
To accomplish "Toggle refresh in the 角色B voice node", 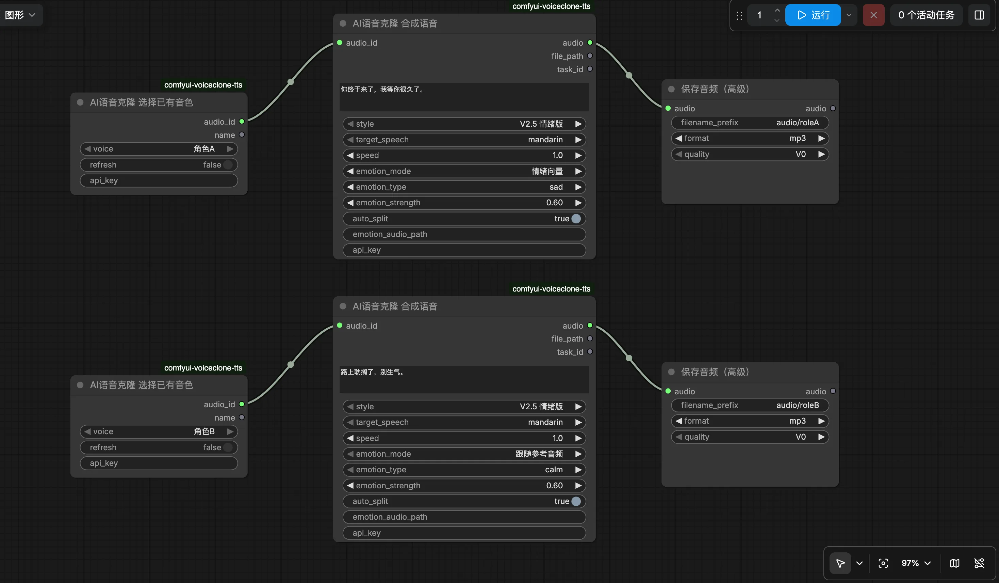I will click(x=159, y=447).
